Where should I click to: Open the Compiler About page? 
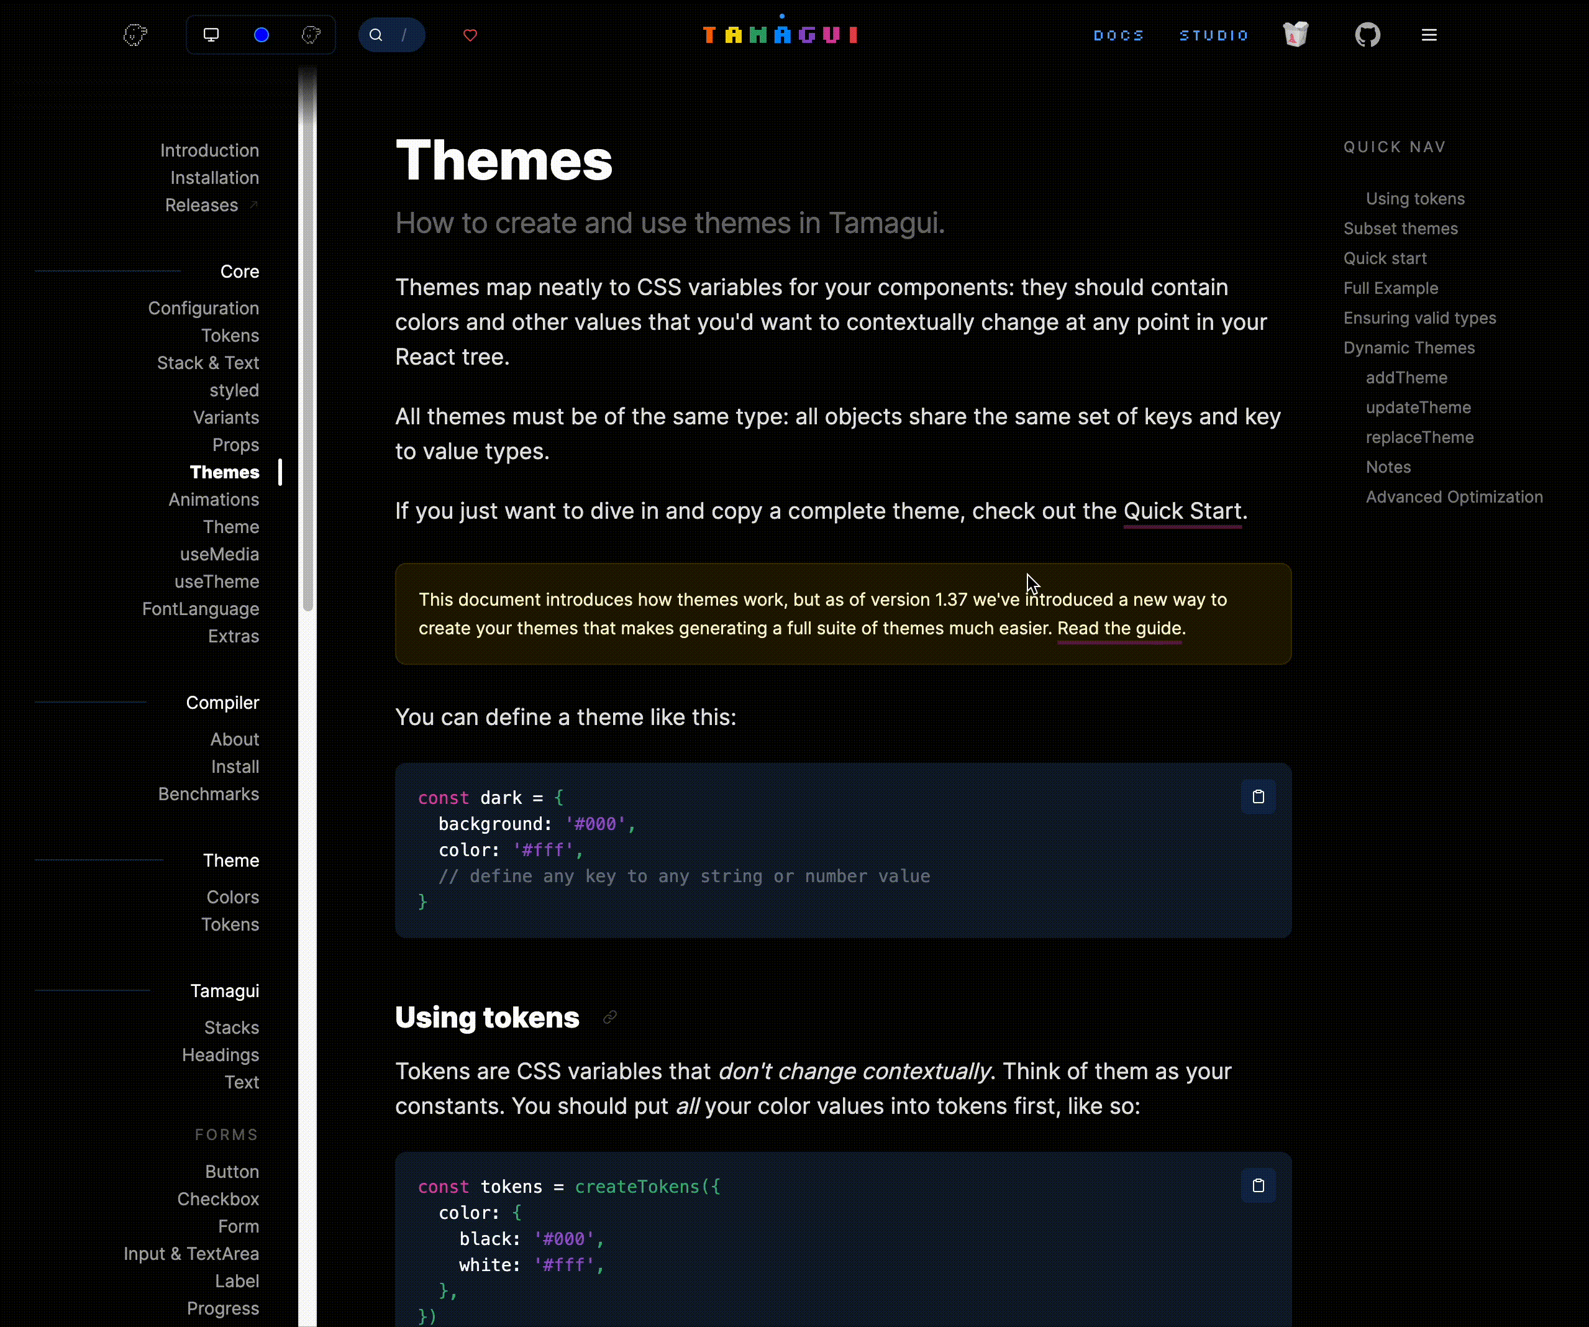pos(235,739)
